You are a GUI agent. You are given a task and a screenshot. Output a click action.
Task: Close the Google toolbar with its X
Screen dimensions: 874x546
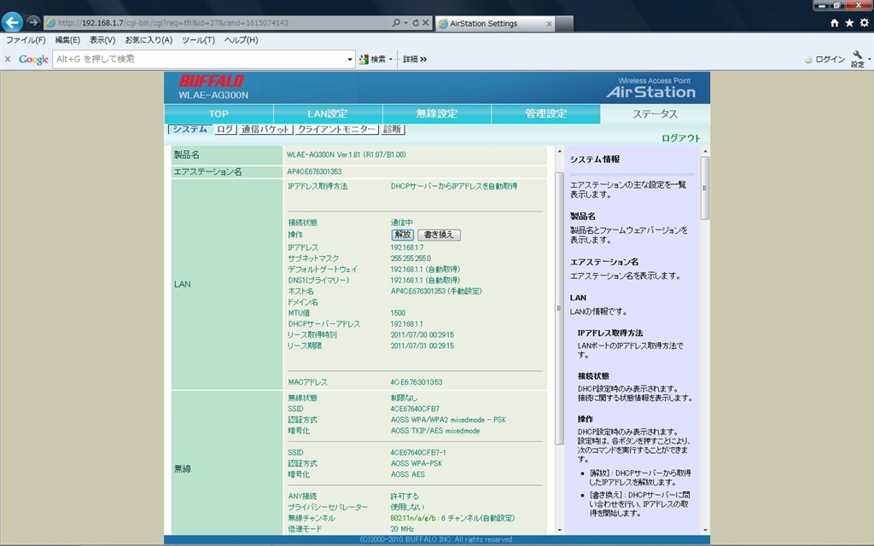tap(8, 59)
